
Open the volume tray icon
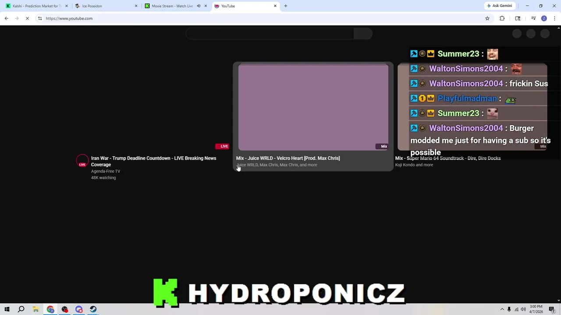pos(523,309)
